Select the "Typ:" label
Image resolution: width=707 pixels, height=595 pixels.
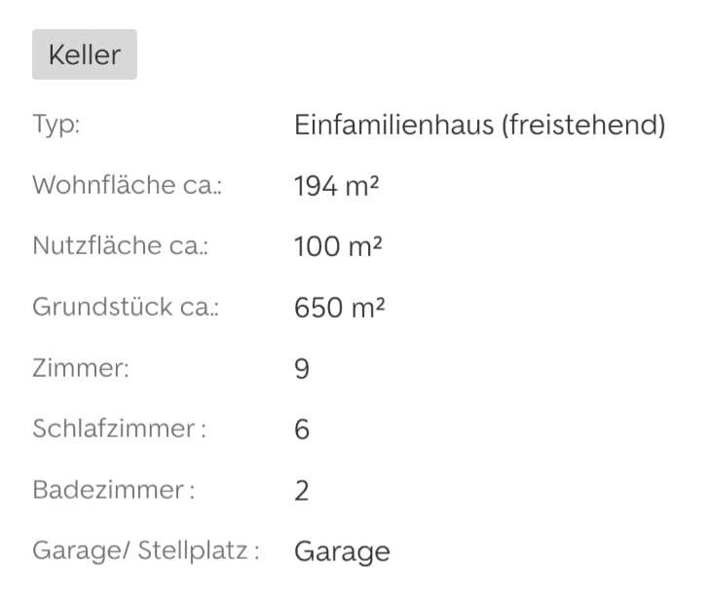point(56,126)
